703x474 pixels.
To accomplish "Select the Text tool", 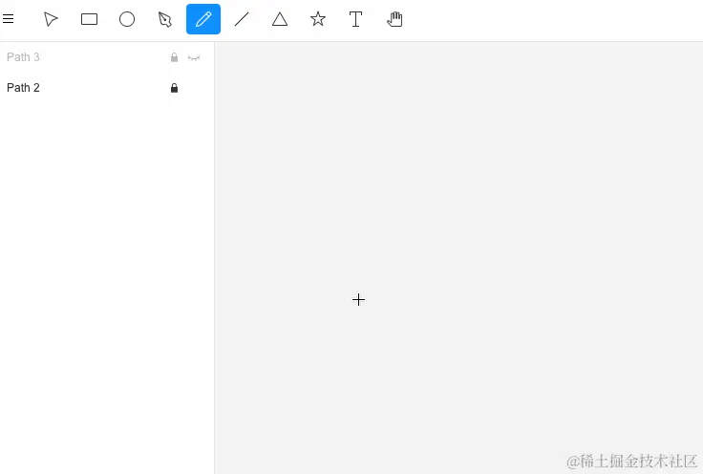I will pos(356,19).
